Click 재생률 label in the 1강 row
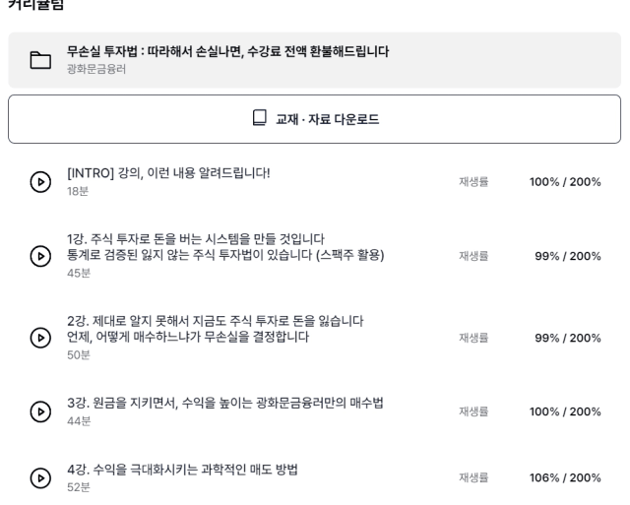 point(473,256)
